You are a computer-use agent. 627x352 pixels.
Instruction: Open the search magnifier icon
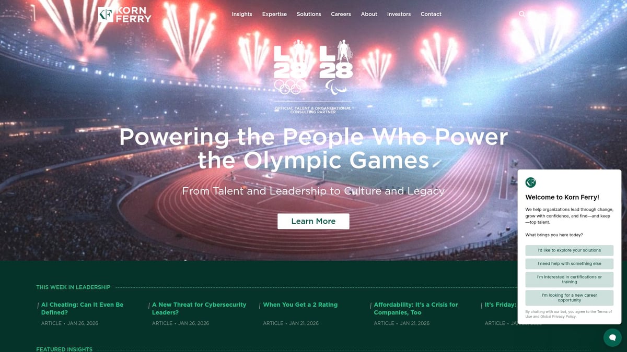[x=522, y=14]
